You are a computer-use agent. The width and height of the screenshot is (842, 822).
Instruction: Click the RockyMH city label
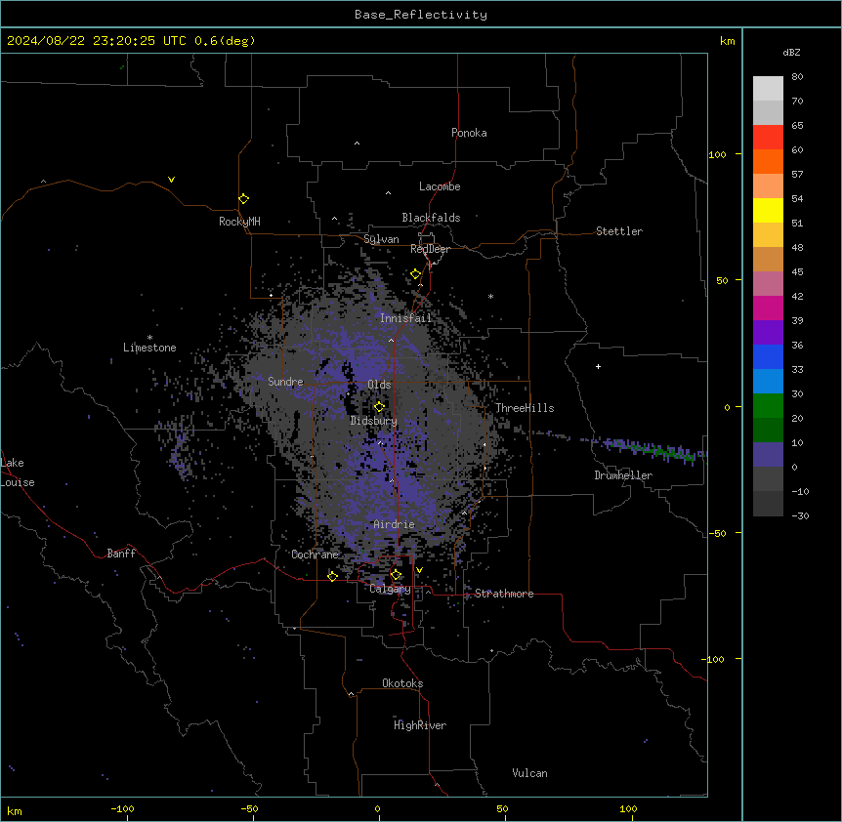click(x=239, y=222)
